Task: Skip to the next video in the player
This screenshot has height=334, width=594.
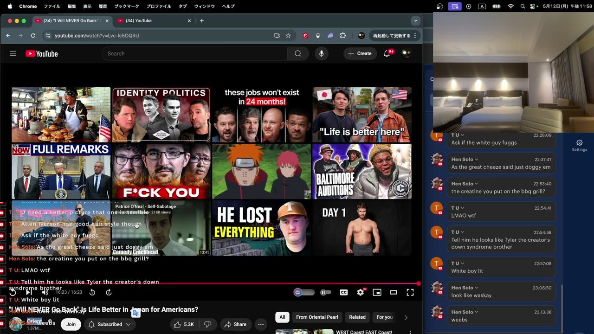Action: point(29,292)
